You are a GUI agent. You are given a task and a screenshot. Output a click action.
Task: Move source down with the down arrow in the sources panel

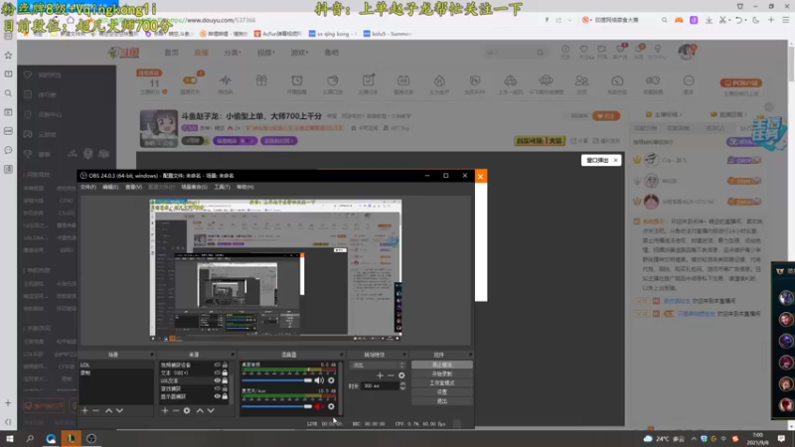211,410
